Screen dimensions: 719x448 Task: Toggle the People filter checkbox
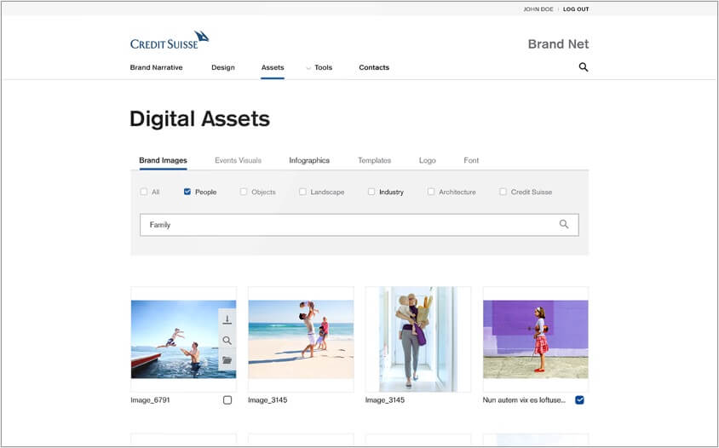187,192
